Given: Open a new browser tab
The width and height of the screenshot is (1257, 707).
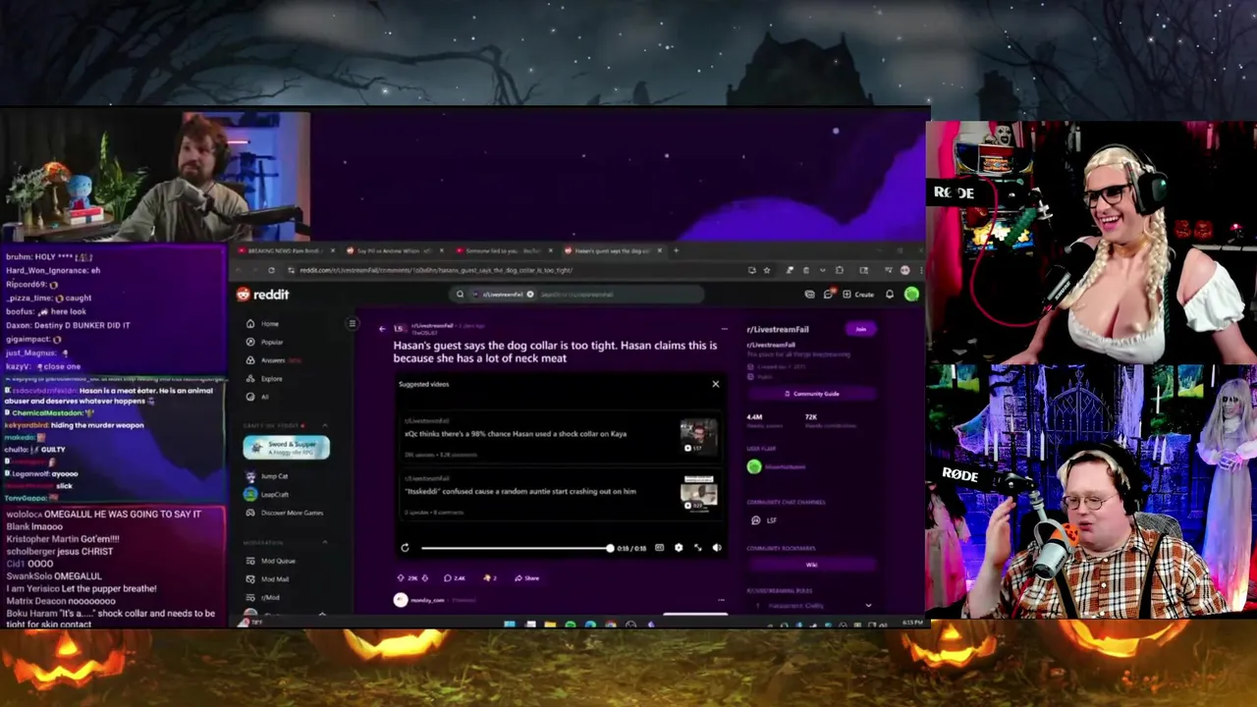Looking at the screenshot, I should coord(676,250).
